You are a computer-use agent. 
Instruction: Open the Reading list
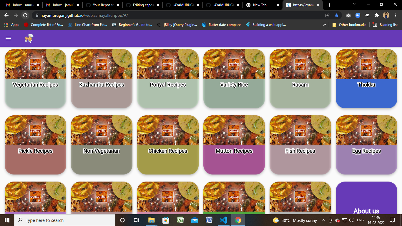coord(385,25)
